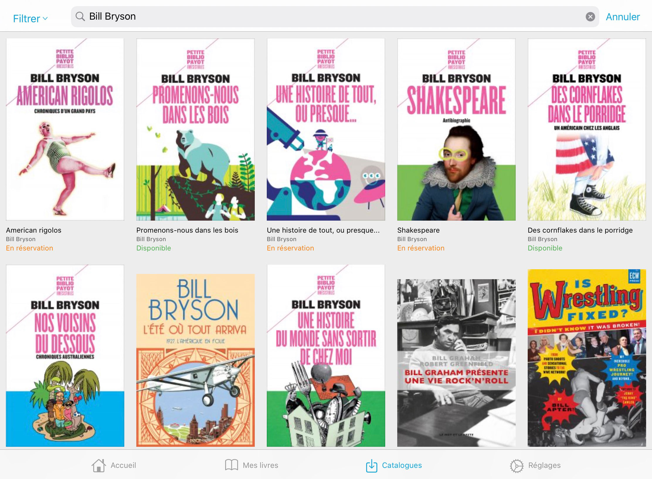Click the Accueil house icon
Image resolution: width=652 pixels, height=479 pixels.
pyautogui.click(x=99, y=465)
